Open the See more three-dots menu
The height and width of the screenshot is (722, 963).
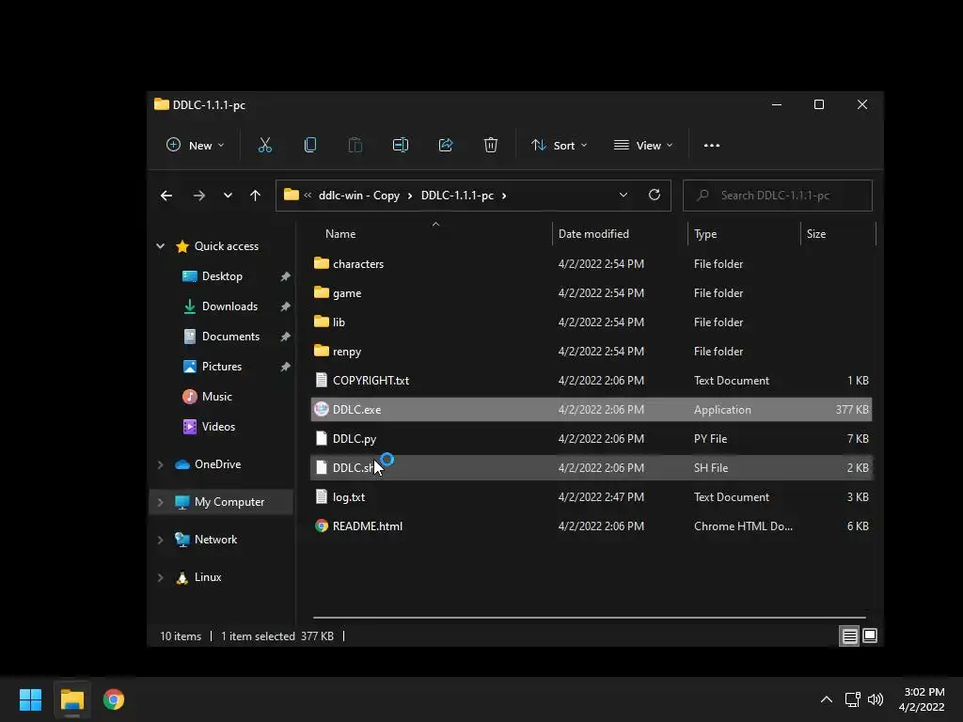click(x=712, y=146)
